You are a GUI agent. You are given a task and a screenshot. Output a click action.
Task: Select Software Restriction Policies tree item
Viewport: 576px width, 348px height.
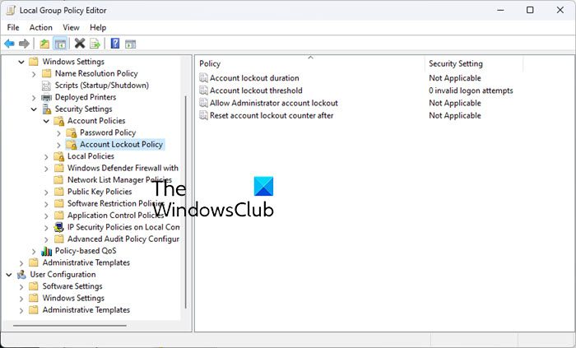(116, 203)
